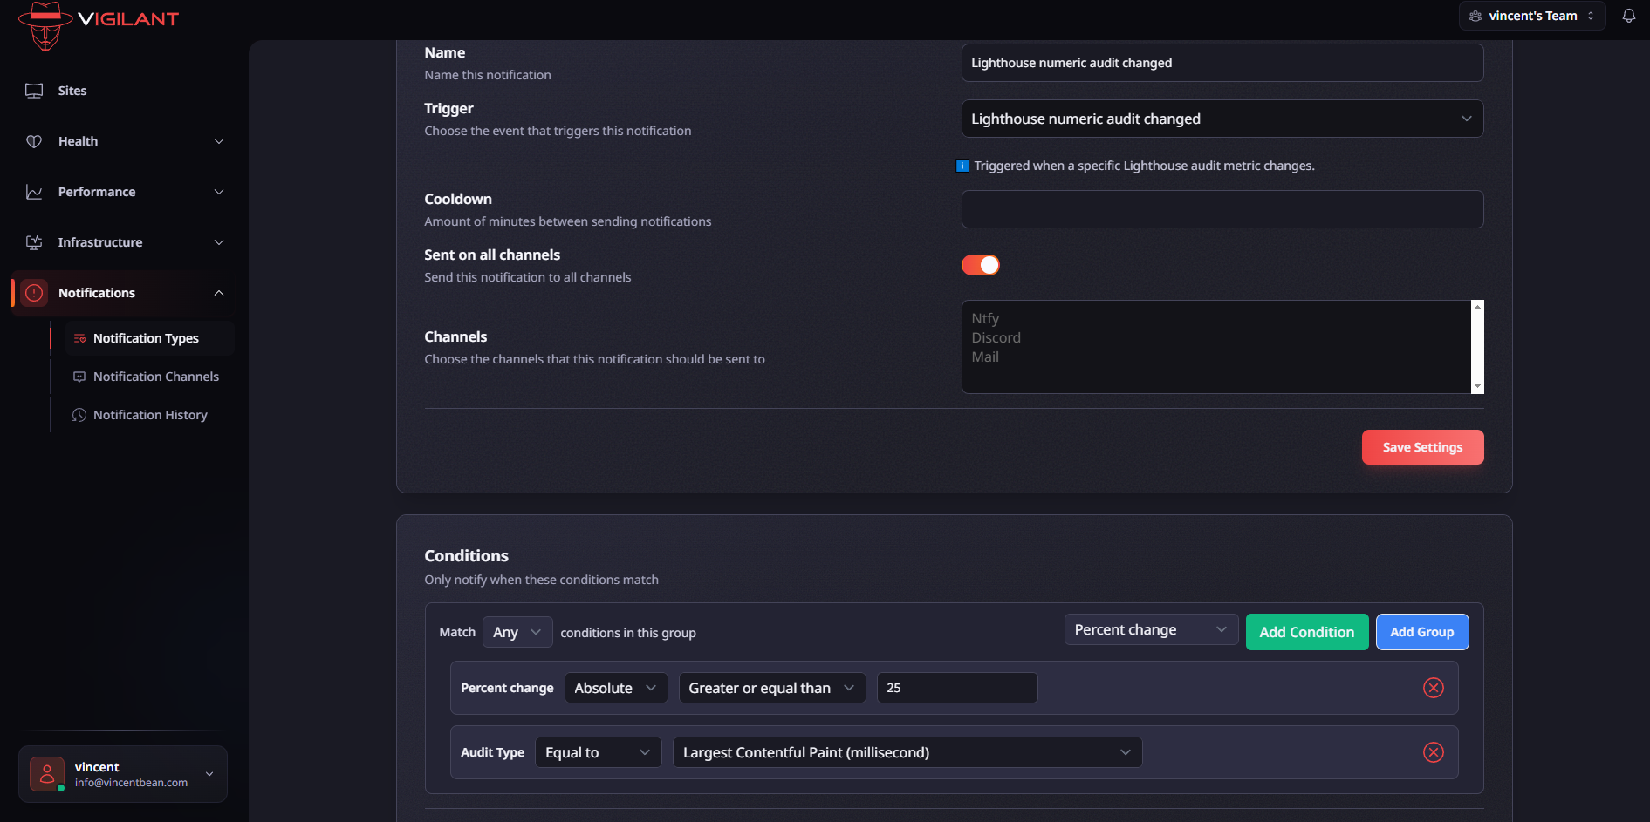Disable the Sent on all channels switch
Viewport: 1650px width, 822px height.
tap(980, 264)
